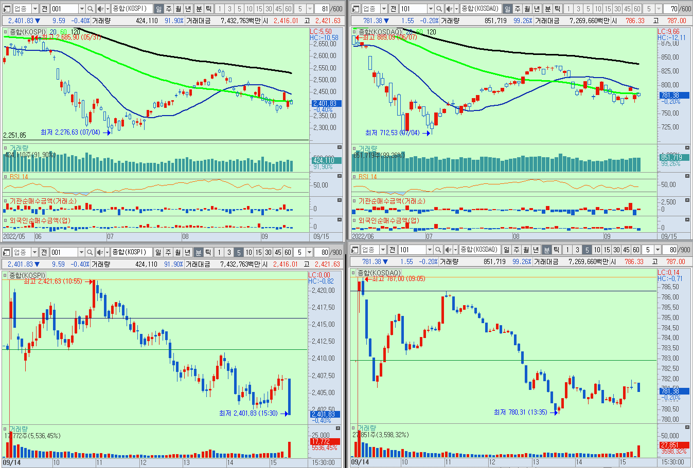Close 거래량 pane in KOSDAQ minute chart
The image size is (693, 468).
click(688, 427)
